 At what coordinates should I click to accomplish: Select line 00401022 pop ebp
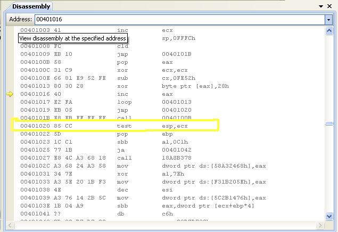[96, 134]
